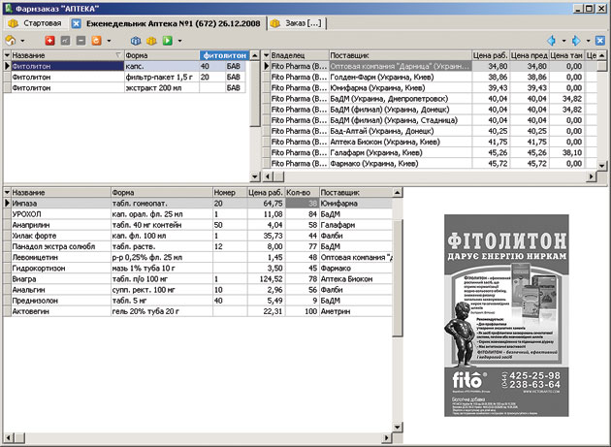This screenshot has height=447, width=611.
Task: Click the blue boxes icon in the toolbar
Action: 136,40
